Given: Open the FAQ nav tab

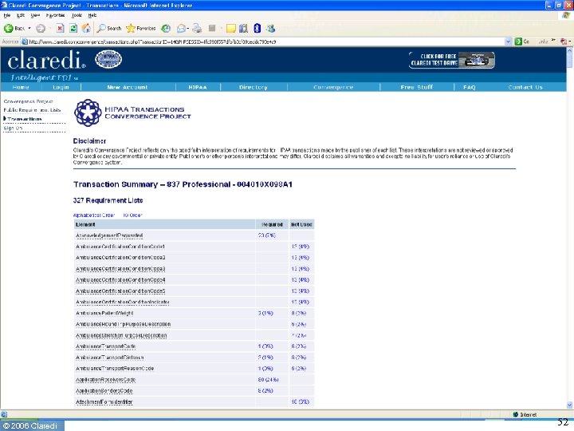Looking at the screenshot, I should [470, 87].
